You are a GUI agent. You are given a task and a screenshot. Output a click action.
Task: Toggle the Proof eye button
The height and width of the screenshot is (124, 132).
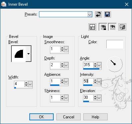click(x=112, y=27)
